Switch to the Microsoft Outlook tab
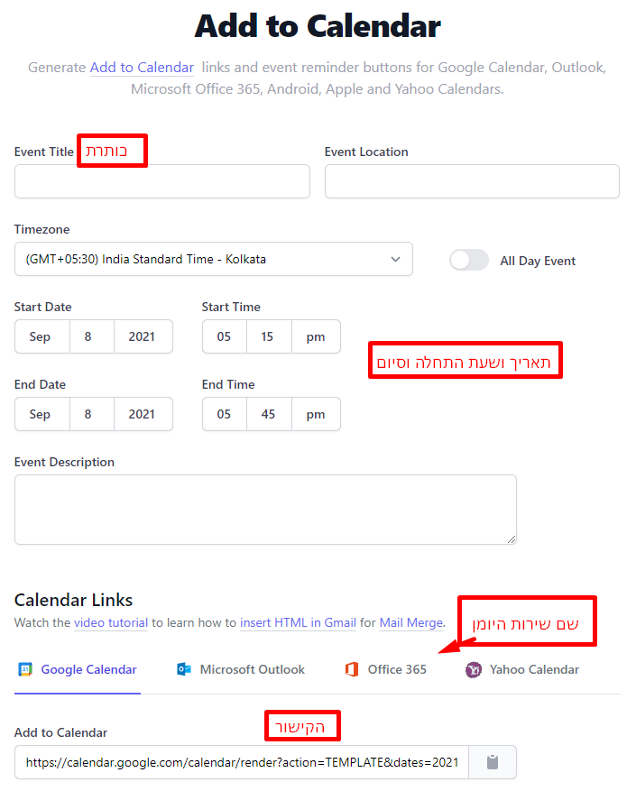Viewport: 636px width, 791px height. pyautogui.click(x=252, y=669)
